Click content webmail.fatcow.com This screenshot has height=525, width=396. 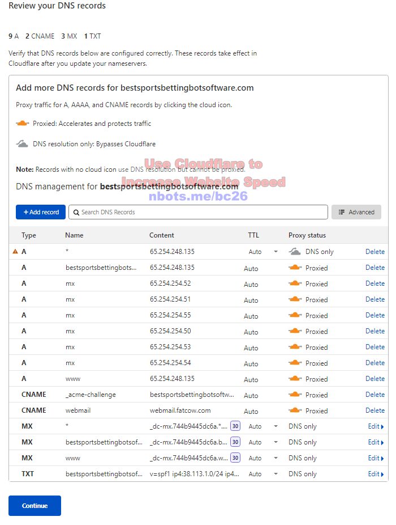tap(180, 410)
